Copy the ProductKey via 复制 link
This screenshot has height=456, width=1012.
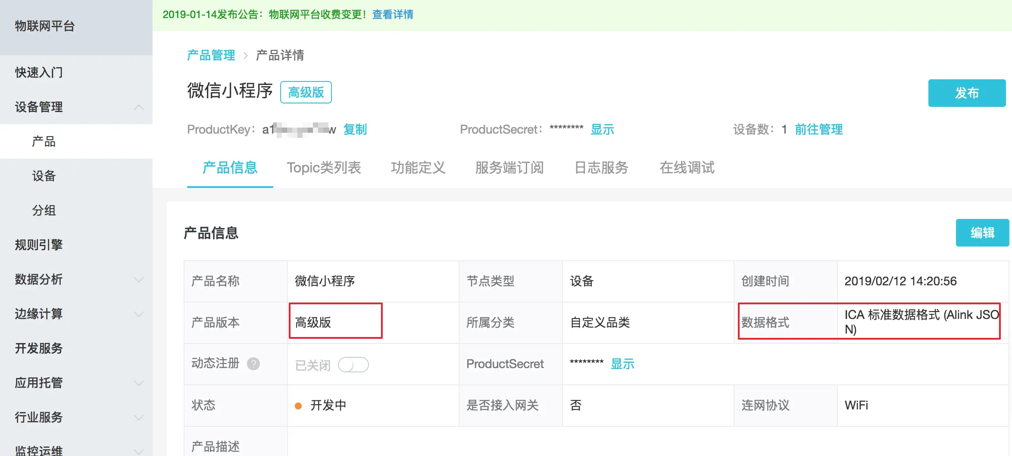(x=355, y=129)
